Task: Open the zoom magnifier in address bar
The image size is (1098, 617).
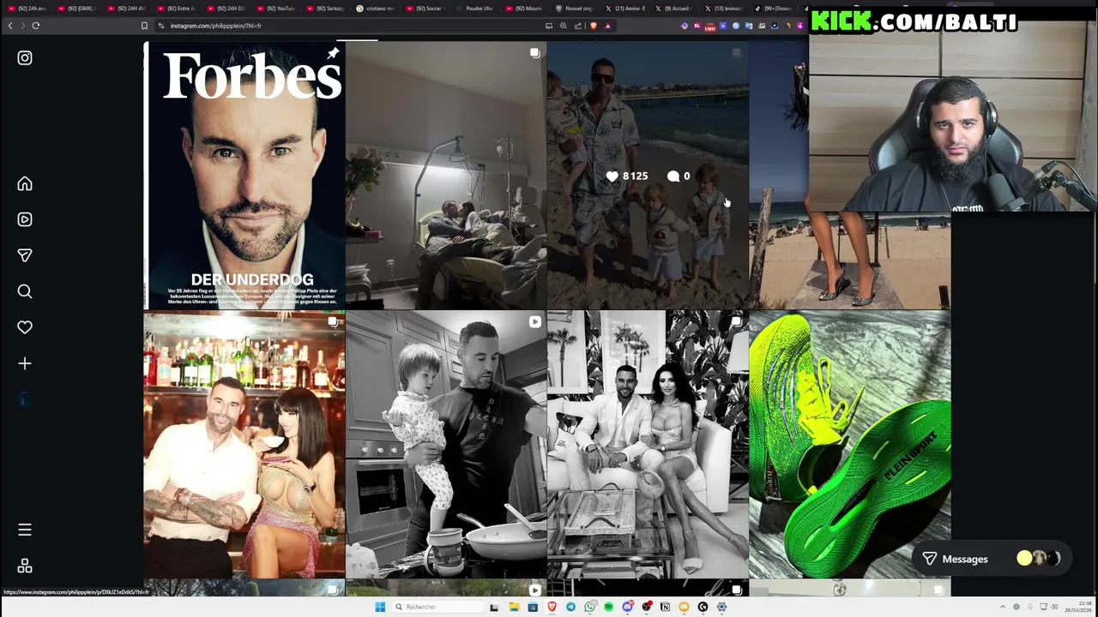Action: point(564,26)
